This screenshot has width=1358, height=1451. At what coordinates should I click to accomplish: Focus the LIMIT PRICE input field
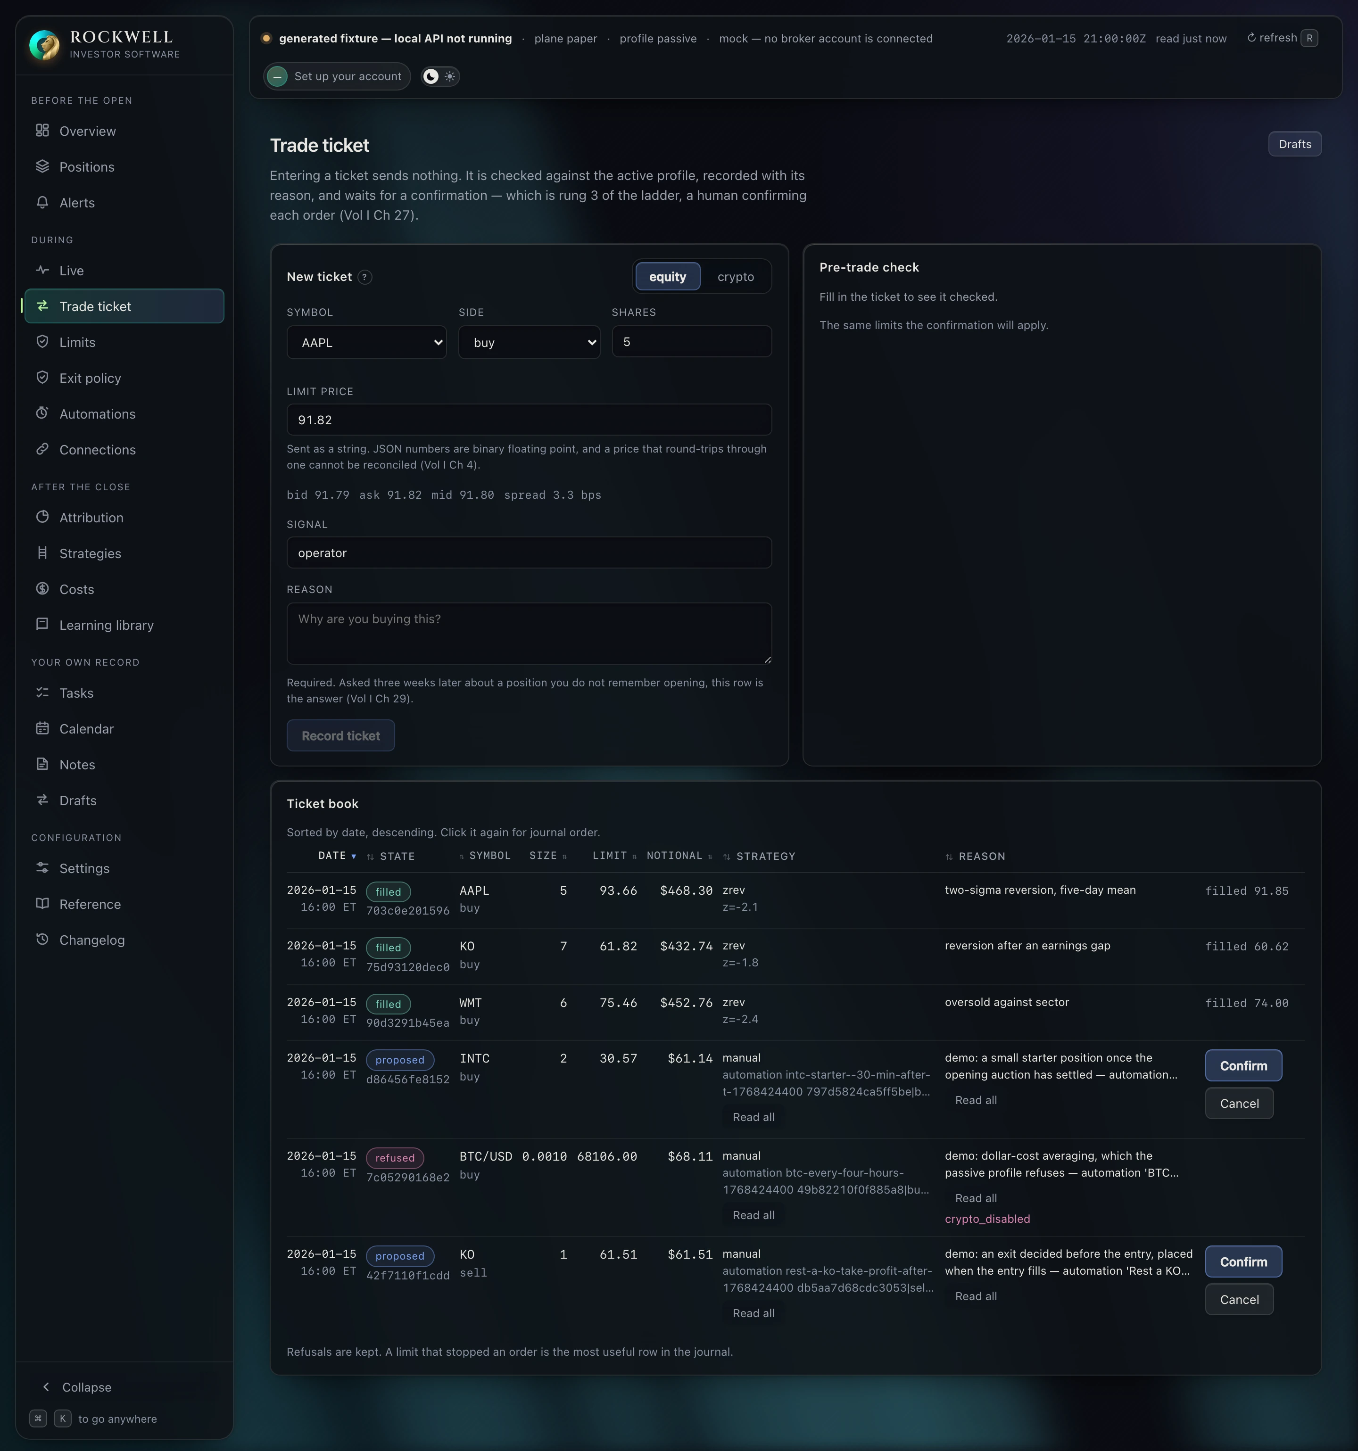point(530,420)
